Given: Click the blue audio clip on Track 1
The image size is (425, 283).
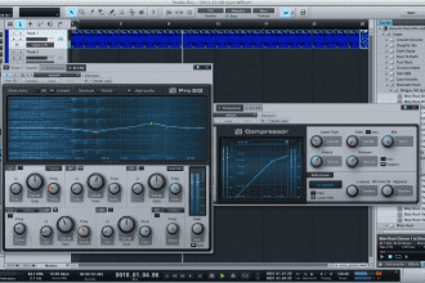Looking at the screenshot, I should pyautogui.click(x=212, y=39).
